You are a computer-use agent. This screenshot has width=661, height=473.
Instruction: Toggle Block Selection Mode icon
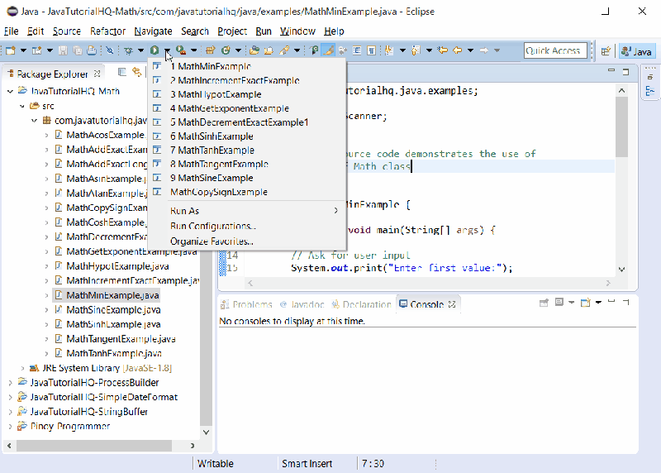pos(357,50)
